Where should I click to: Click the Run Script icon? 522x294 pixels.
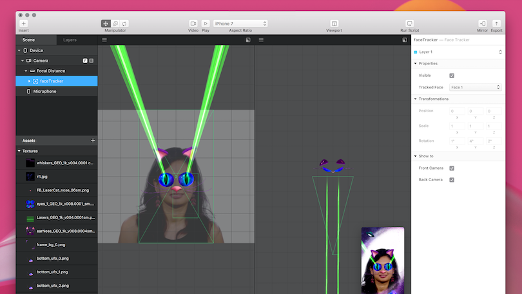pos(409,23)
